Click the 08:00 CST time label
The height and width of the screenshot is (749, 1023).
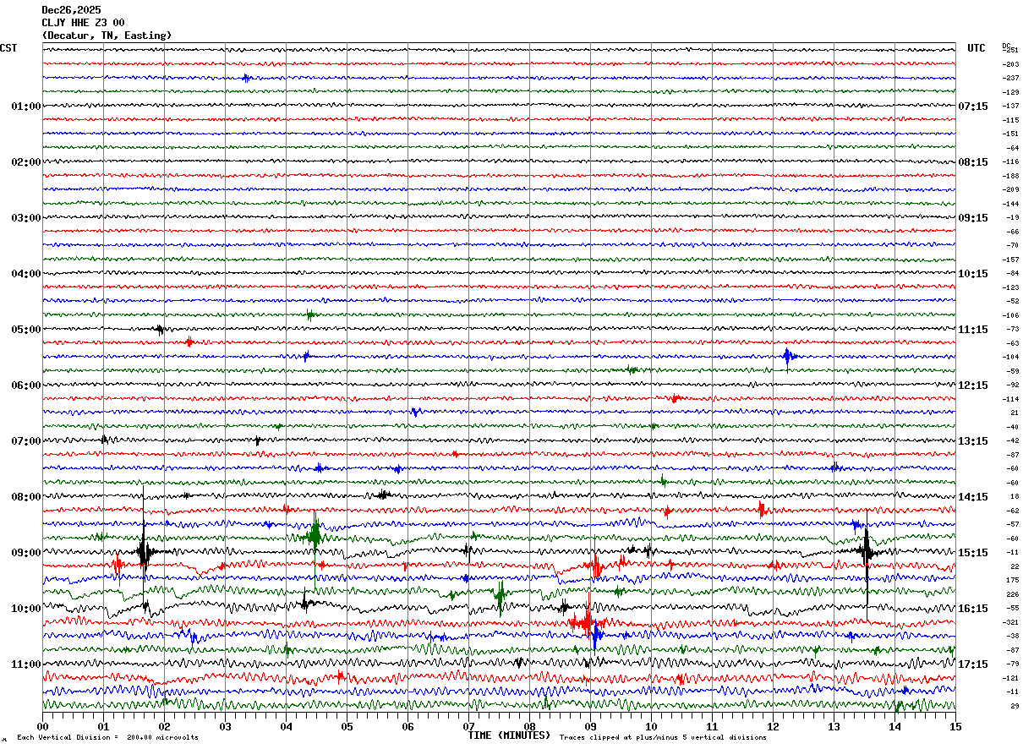[26, 497]
